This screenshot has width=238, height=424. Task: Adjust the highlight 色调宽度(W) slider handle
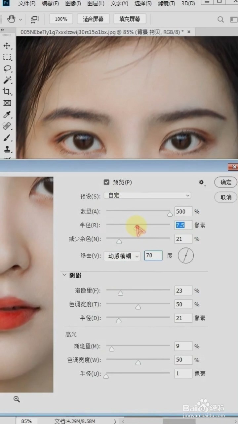[138, 363]
